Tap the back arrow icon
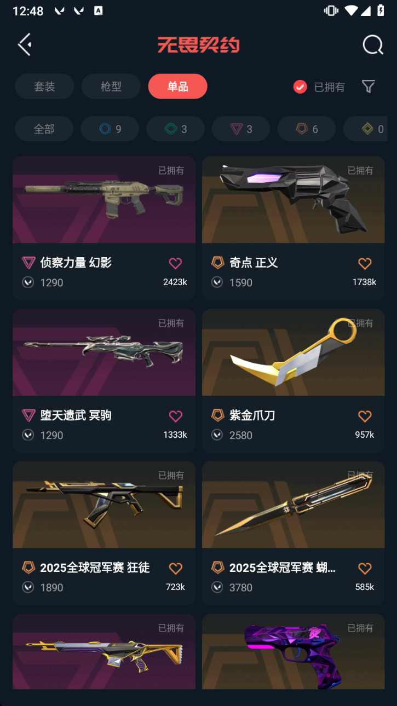Screen dimensions: 397x706 [25, 44]
